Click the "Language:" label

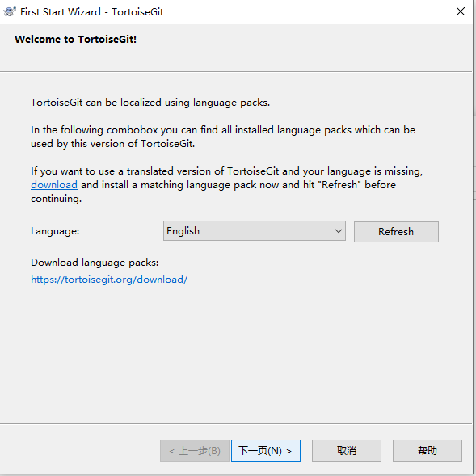55,231
